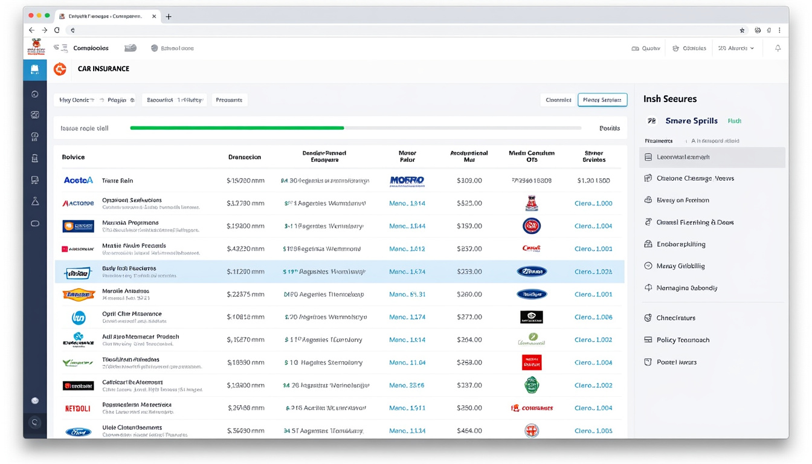The height and width of the screenshot is (464, 812).
Task: Open Clero..1.000 link in Actorae row
Action: pyautogui.click(x=593, y=204)
